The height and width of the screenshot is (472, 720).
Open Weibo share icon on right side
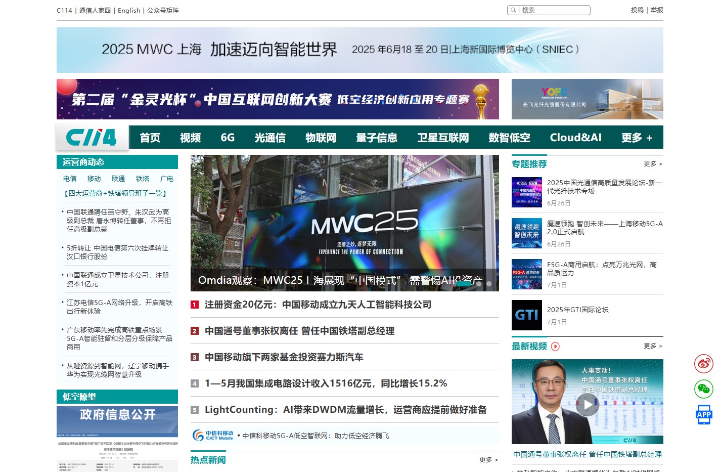pyautogui.click(x=703, y=363)
